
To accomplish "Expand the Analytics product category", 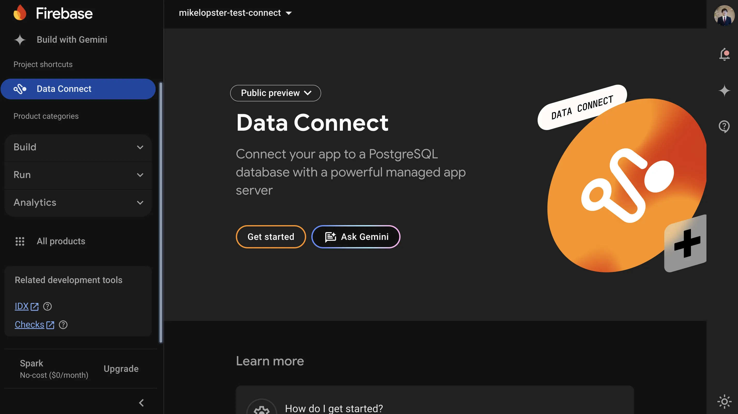I will [78, 202].
